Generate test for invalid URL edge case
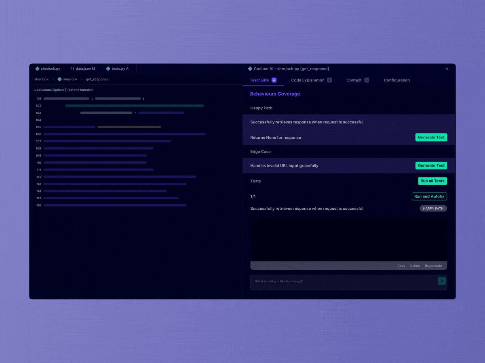 (x=431, y=165)
